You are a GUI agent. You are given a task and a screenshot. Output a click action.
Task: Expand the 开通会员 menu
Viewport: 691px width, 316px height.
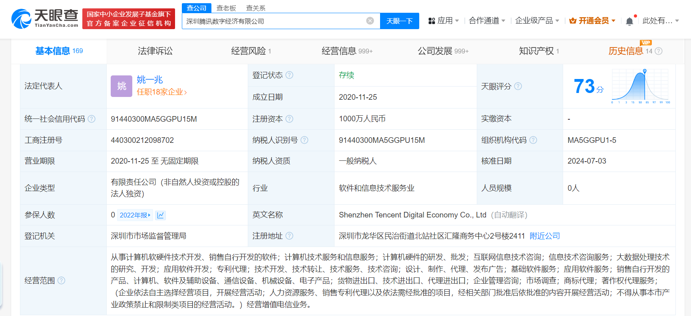[592, 21]
